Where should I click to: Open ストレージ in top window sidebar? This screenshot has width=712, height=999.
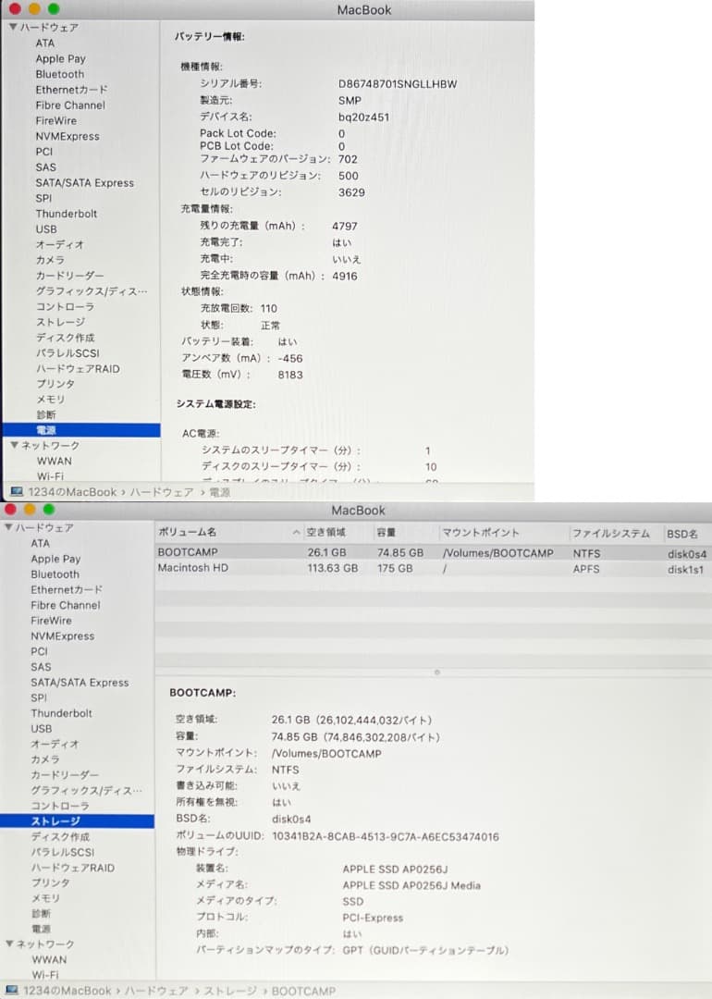click(60, 322)
